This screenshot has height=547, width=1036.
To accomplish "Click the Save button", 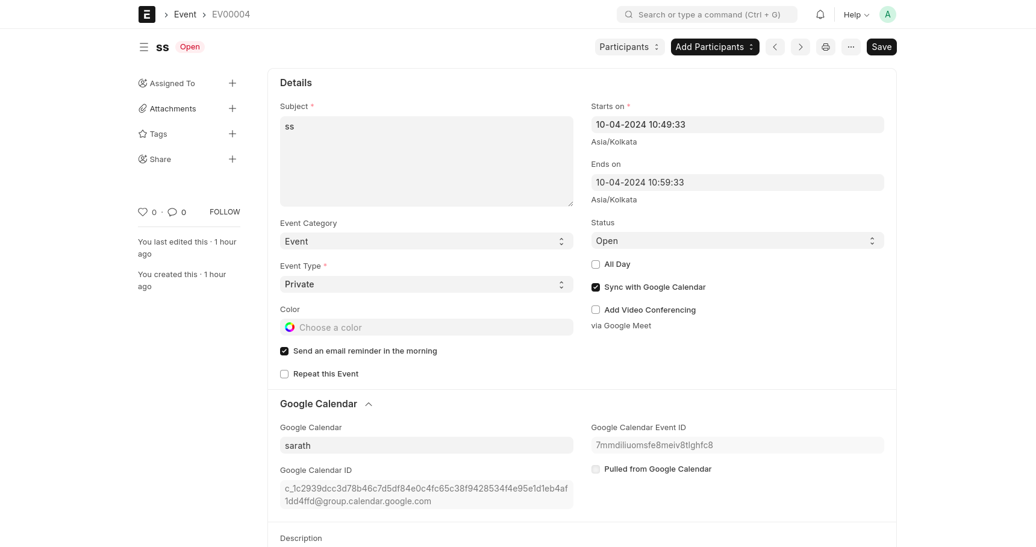I will (x=881, y=47).
